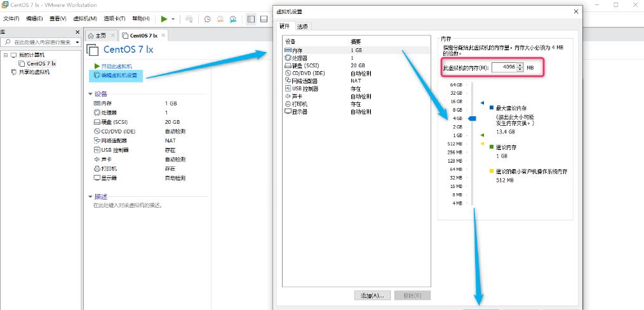Open the 编辑(E) menu
The image size is (644, 310).
click(x=34, y=19)
